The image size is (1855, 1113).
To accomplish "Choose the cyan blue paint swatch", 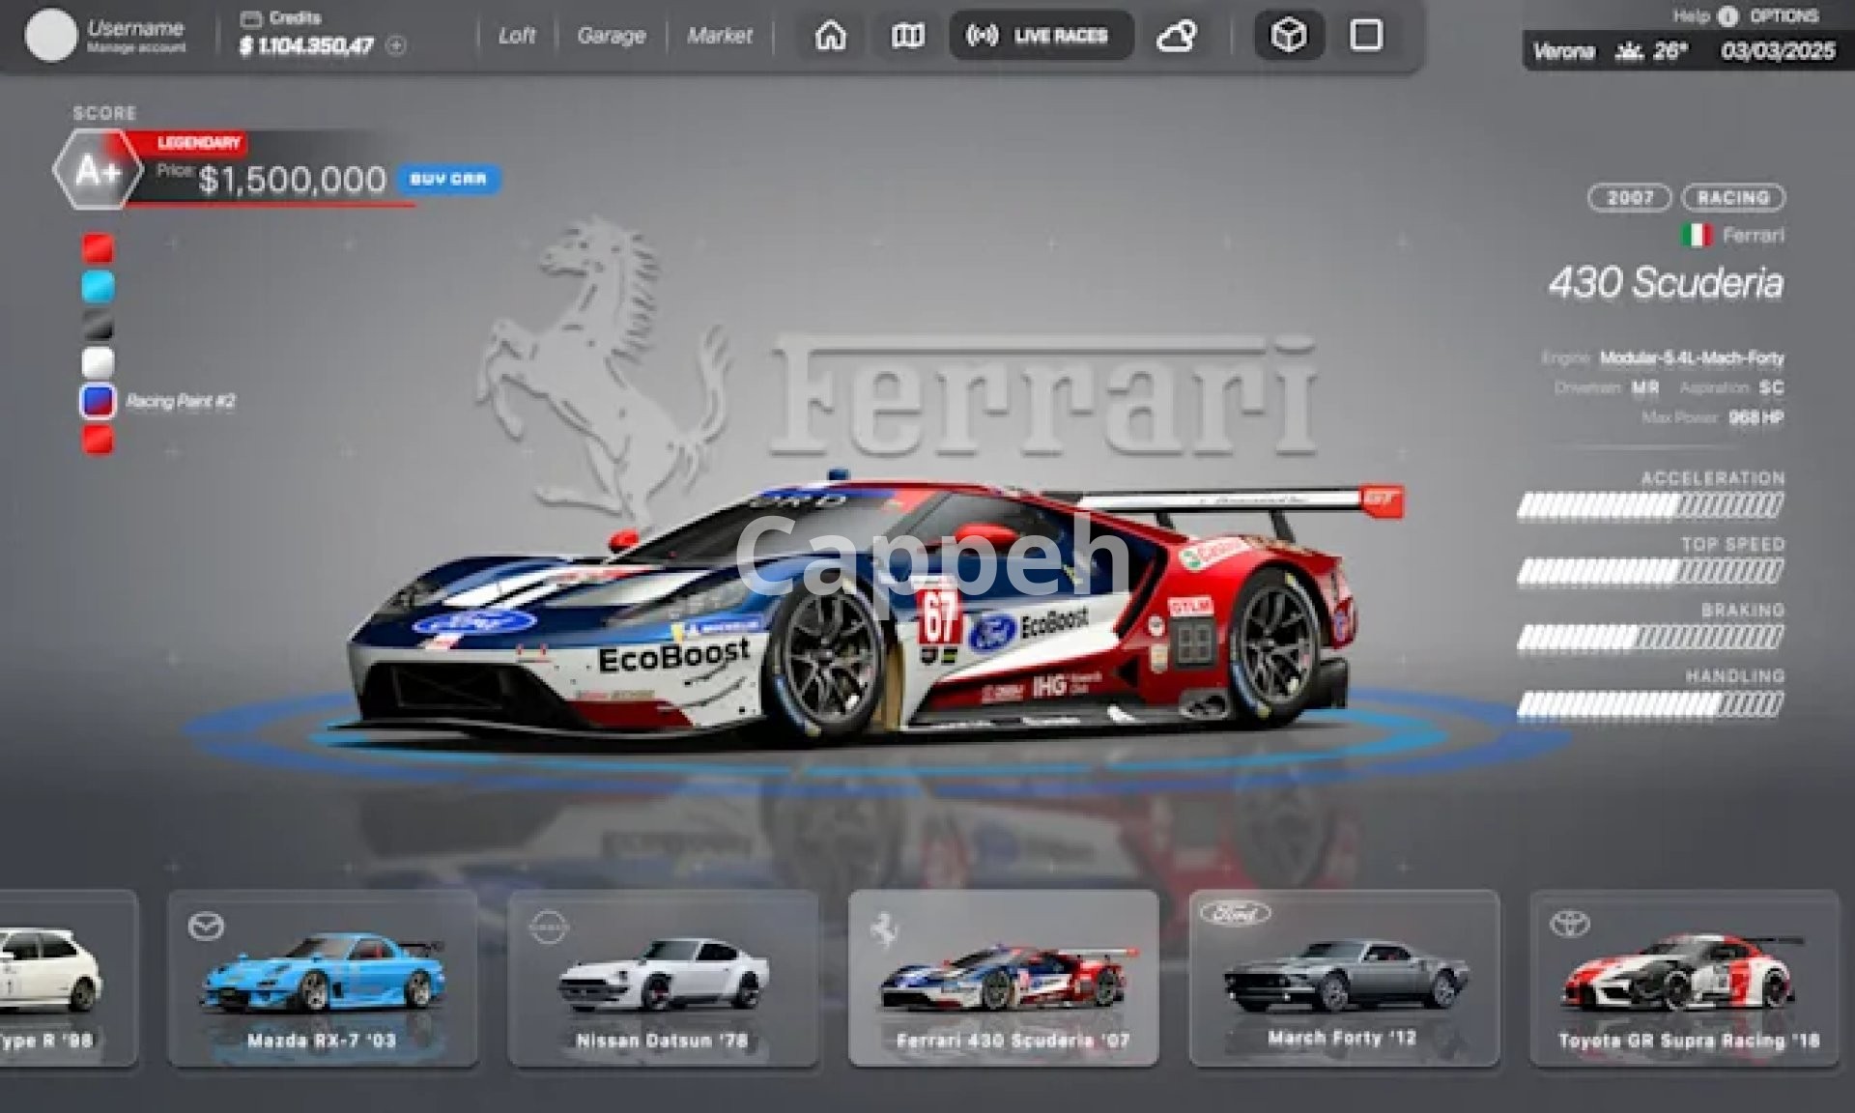I will tap(98, 286).
